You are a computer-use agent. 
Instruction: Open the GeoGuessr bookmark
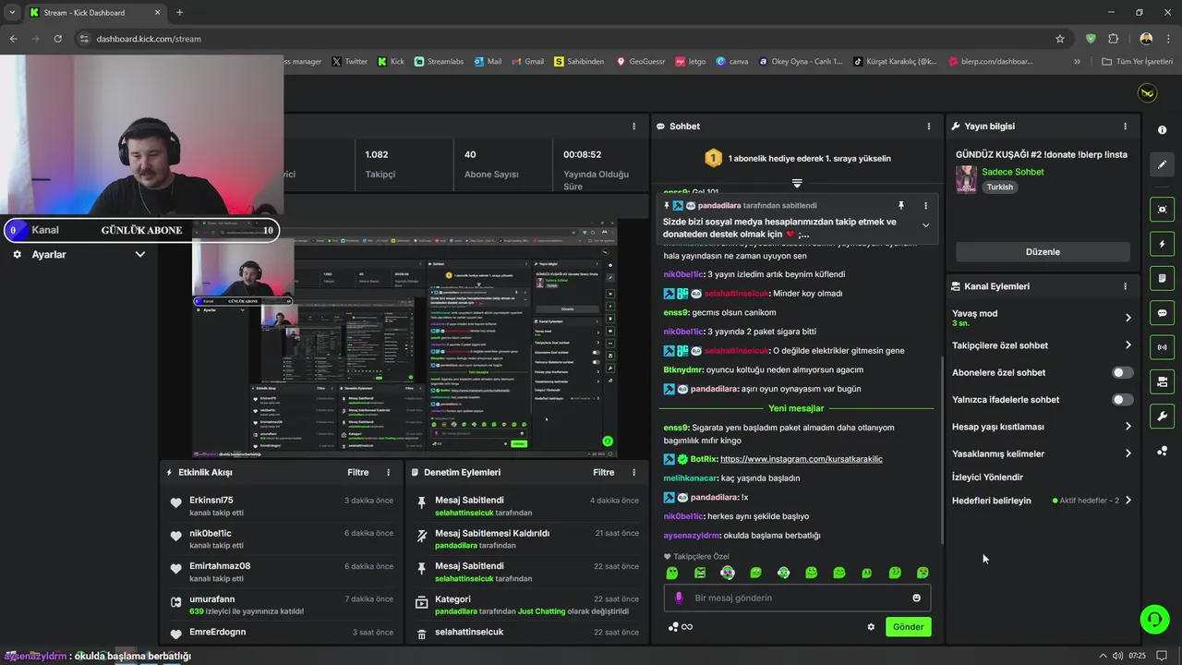pos(641,62)
